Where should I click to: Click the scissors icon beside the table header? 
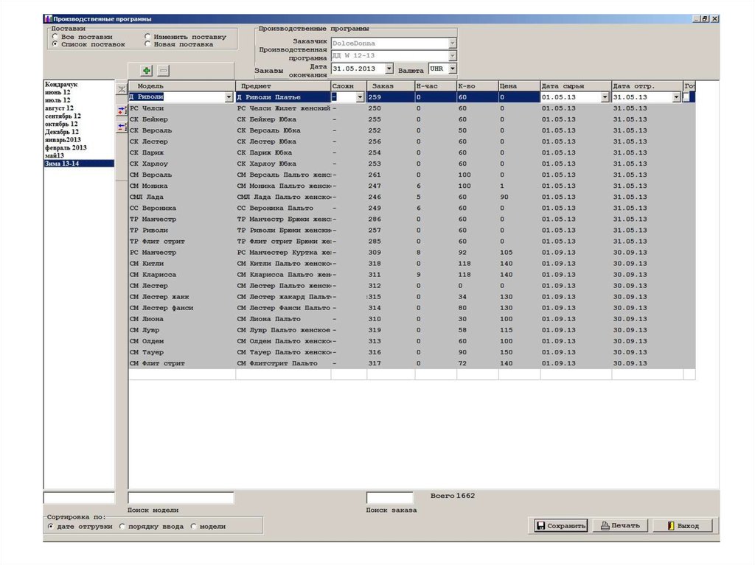(x=121, y=89)
